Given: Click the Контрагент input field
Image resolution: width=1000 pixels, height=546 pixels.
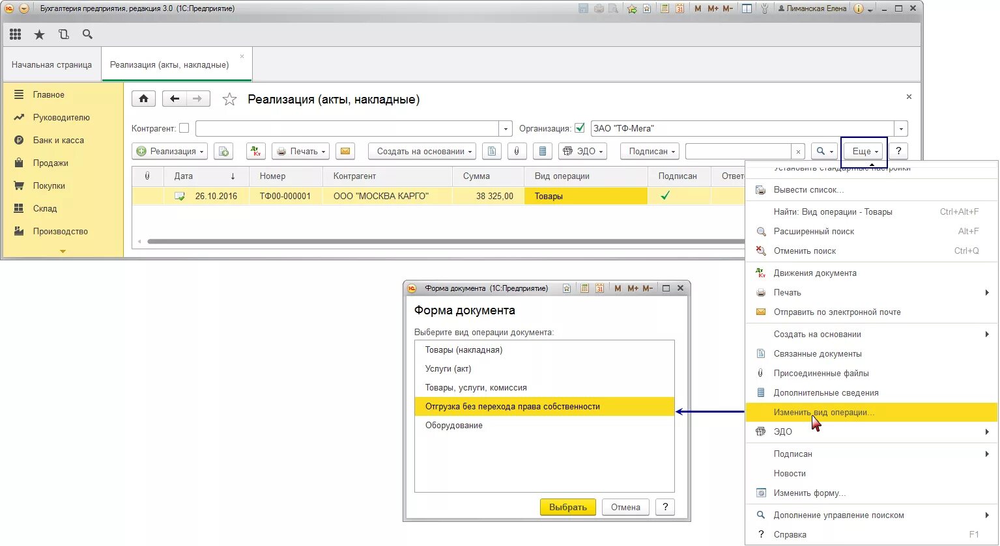Looking at the screenshot, I should pyautogui.click(x=347, y=128).
